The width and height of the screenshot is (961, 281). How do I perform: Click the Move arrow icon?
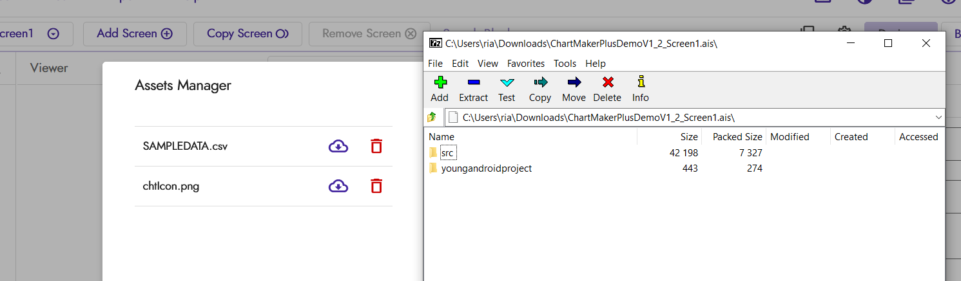pyautogui.click(x=574, y=82)
